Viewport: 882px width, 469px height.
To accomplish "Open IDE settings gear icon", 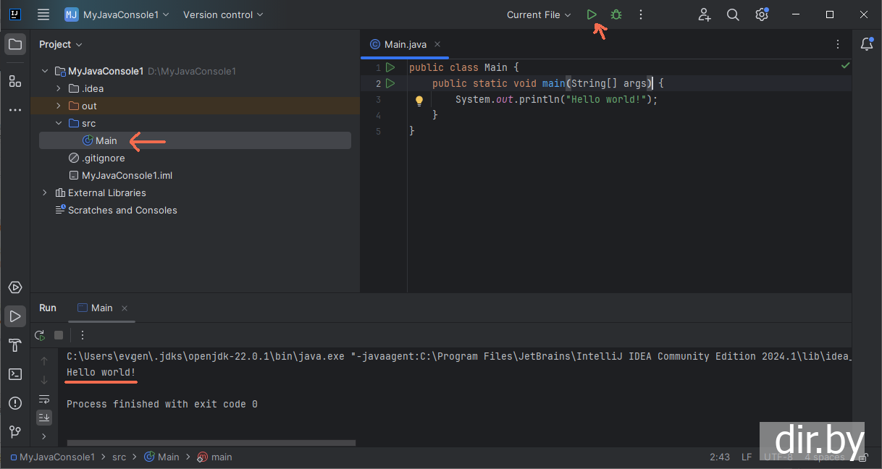I will 761,14.
